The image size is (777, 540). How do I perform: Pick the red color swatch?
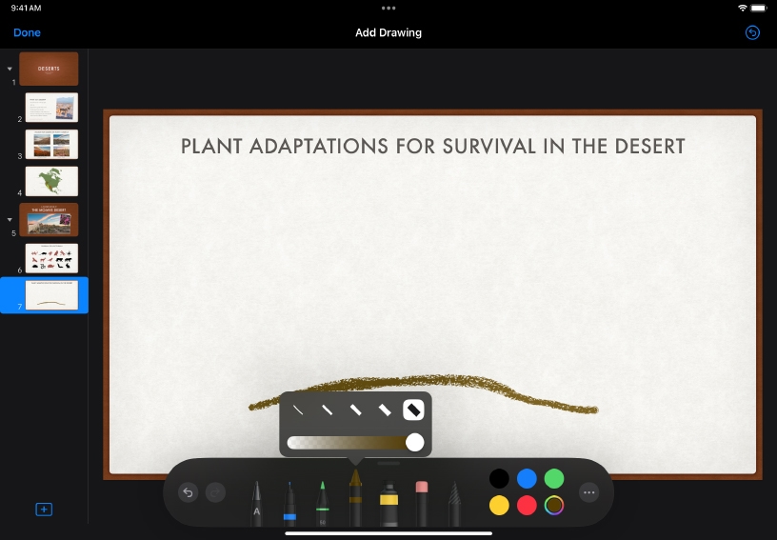[x=527, y=506]
